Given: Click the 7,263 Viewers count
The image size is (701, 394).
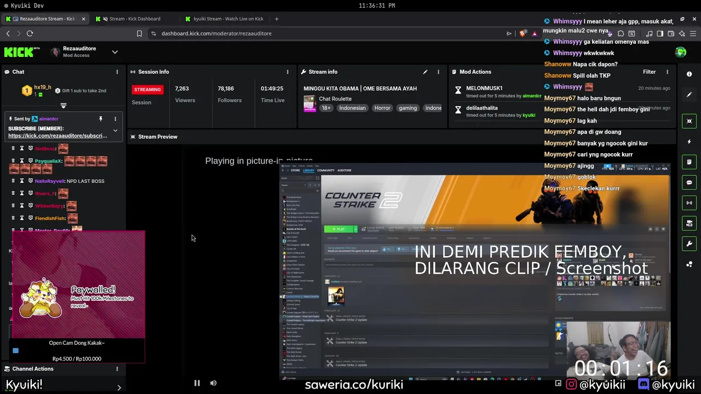Looking at the screenshot, I should tap(182, 88).
